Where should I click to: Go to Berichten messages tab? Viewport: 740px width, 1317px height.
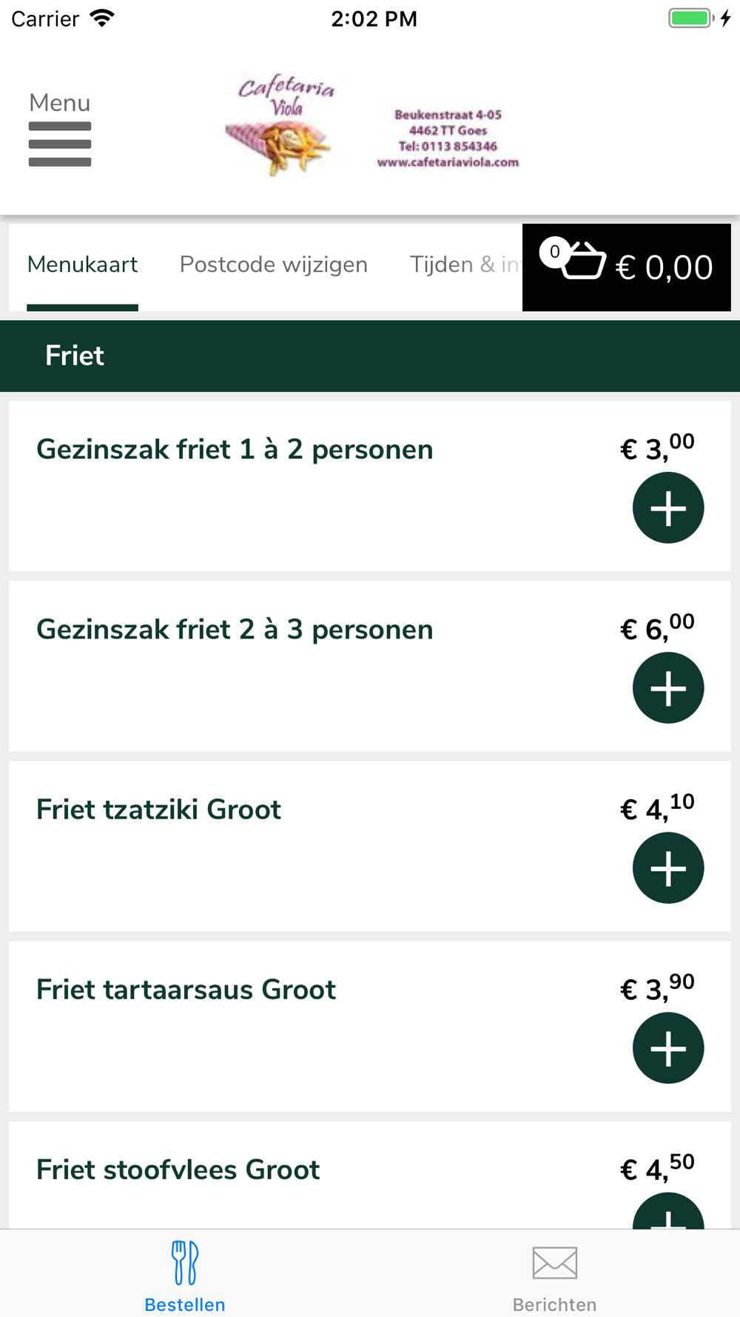click(x=554, y=1276)
